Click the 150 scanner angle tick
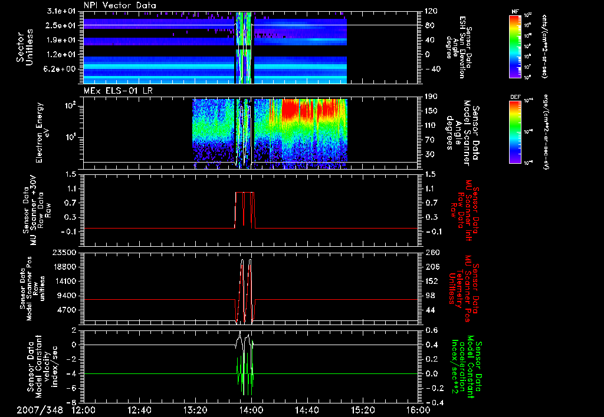This screenshot has height=417, width=604. (x=431, y=111)
